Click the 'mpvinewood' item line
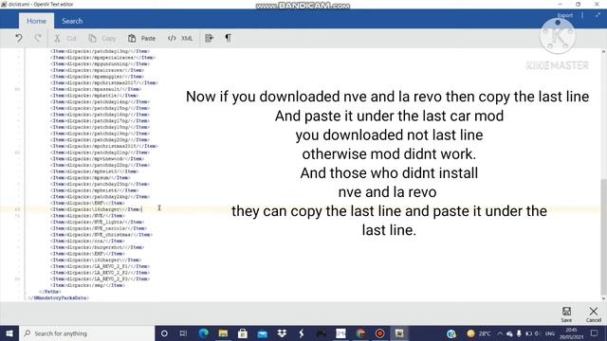Screen dimensions: 607x341 click(97, 158)
